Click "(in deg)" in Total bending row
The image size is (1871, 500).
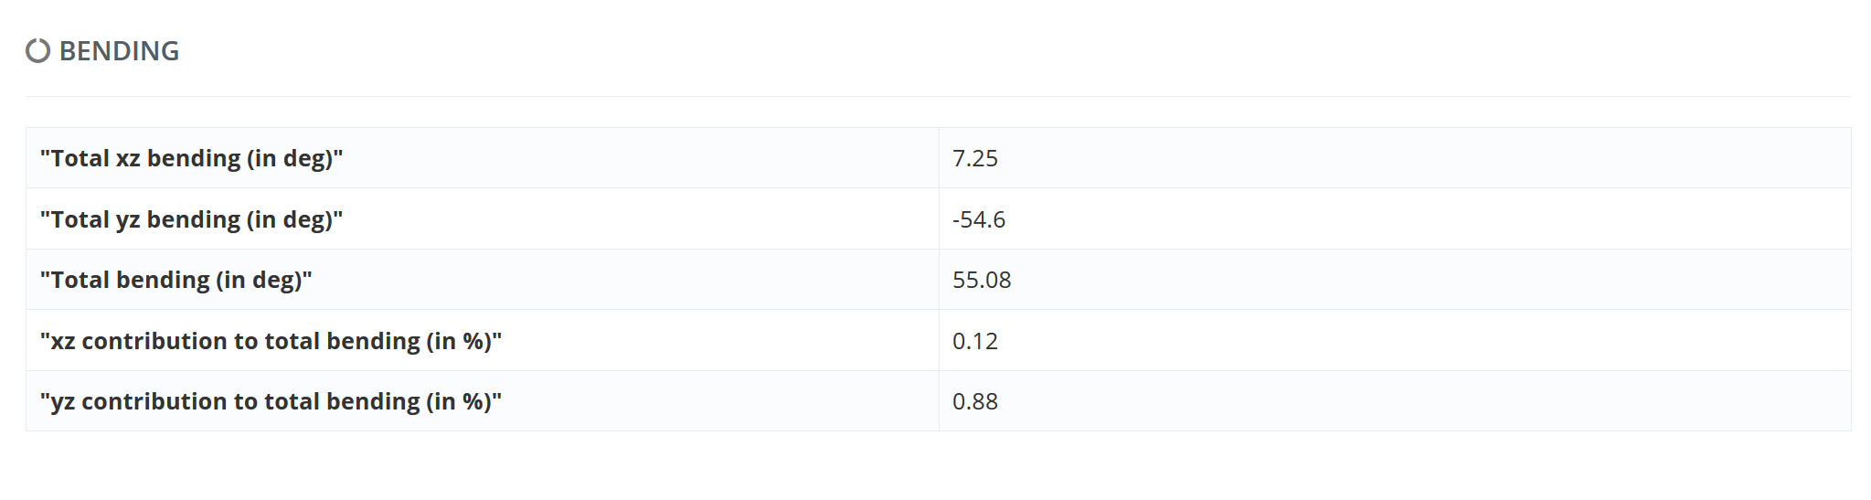(260, 281)
